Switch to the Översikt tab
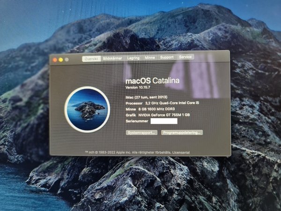The image size is (281, 211). [91, 59]
